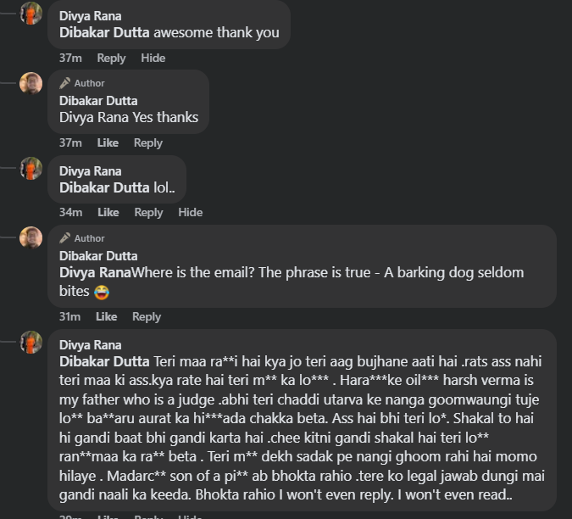Open Divya Rana's avatar beside the long comment

(x=31, y=342)
